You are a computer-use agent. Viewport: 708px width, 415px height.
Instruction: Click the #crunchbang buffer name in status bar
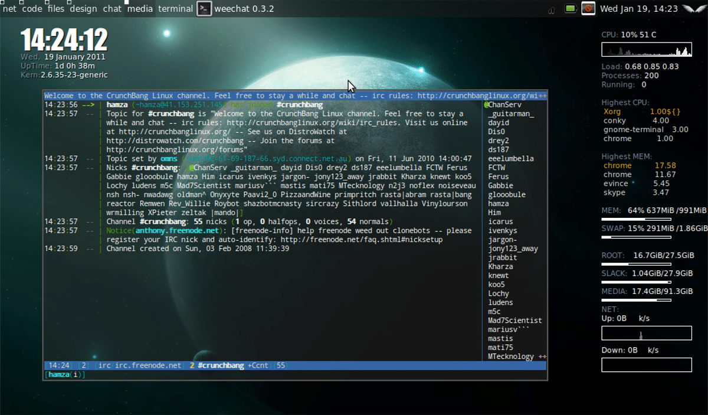pos(221,366)
